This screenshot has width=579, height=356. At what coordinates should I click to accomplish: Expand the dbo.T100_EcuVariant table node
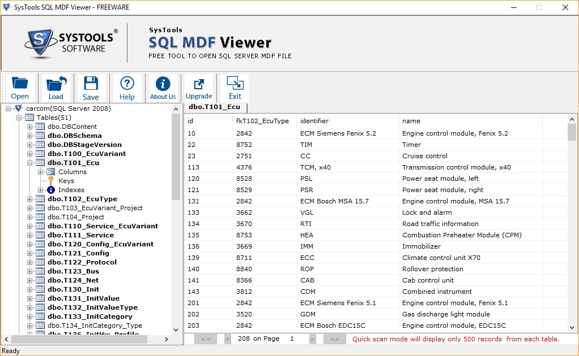click(x=29, y=154)
